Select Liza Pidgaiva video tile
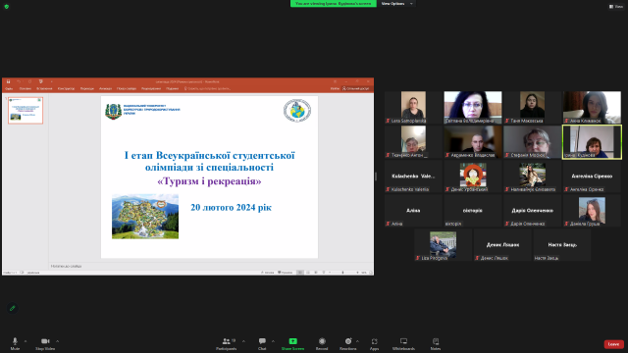This screenshot has height=353, width=628. pos(443,245)
